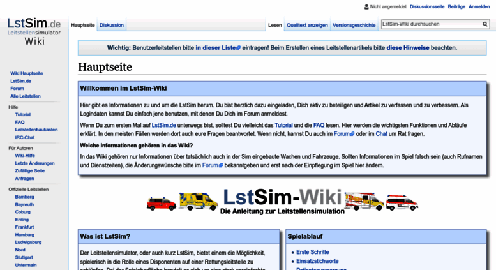The image size is (496, 270).
Task: Open Letzte Änderungen in sidebar
Action: click(35, 163)
